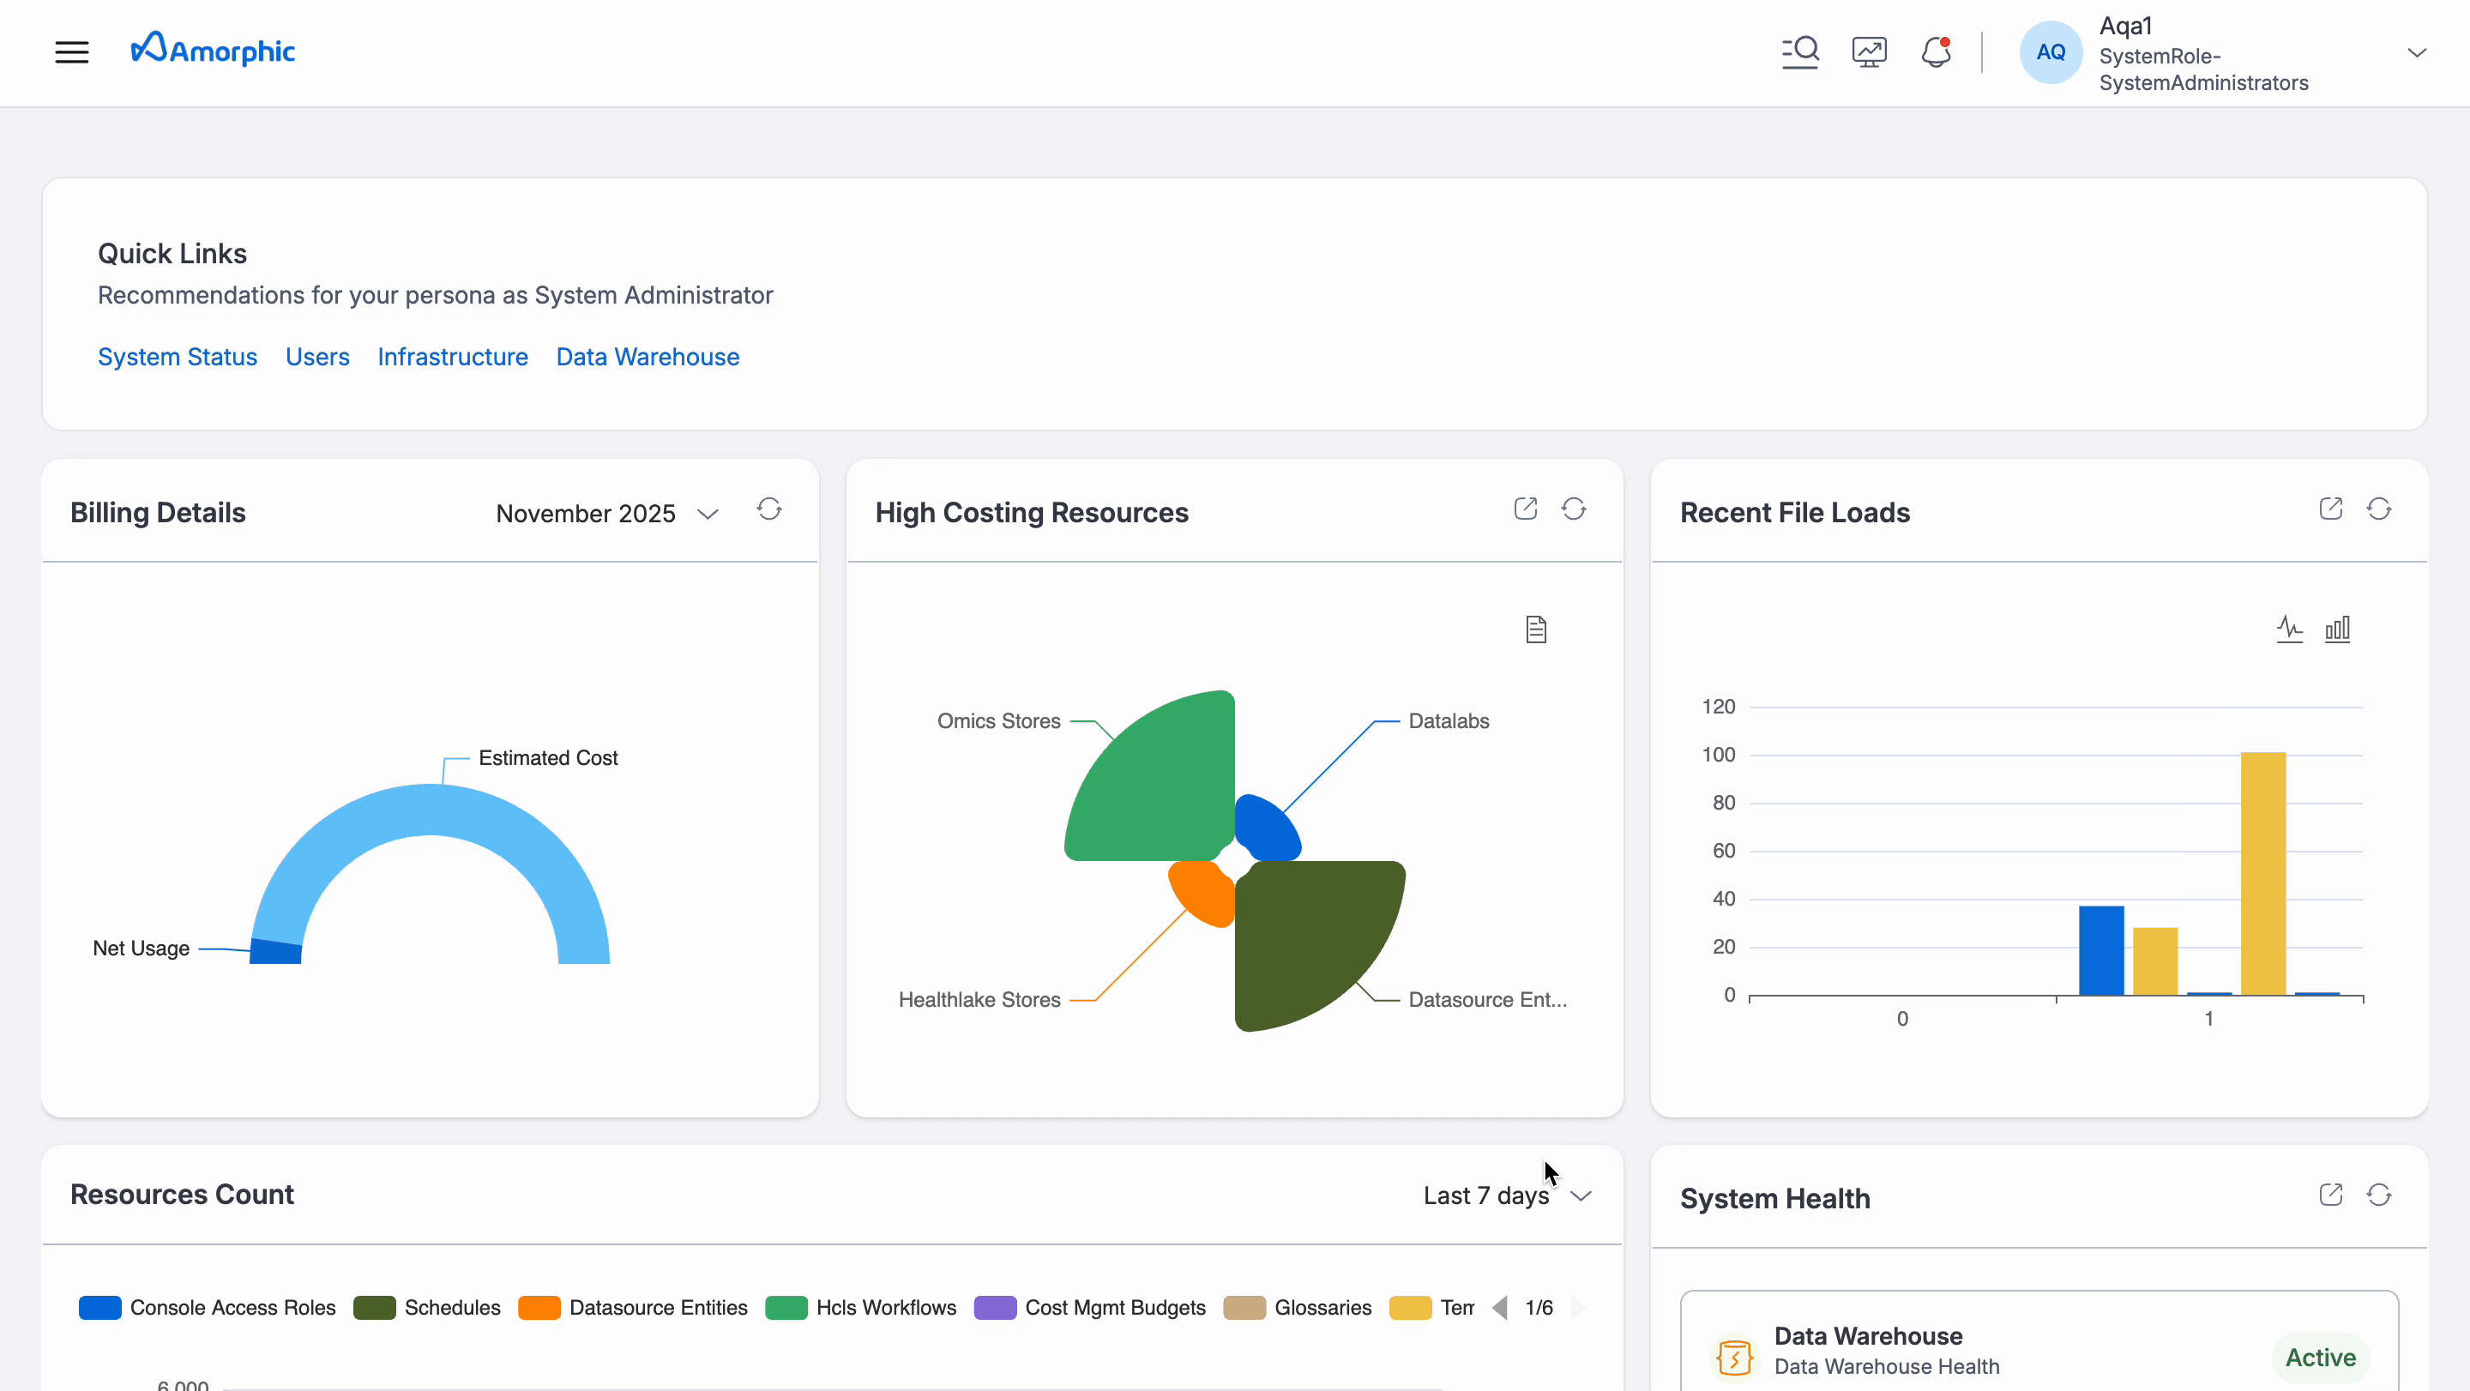Open the System Status quick link

click(178, 357)
